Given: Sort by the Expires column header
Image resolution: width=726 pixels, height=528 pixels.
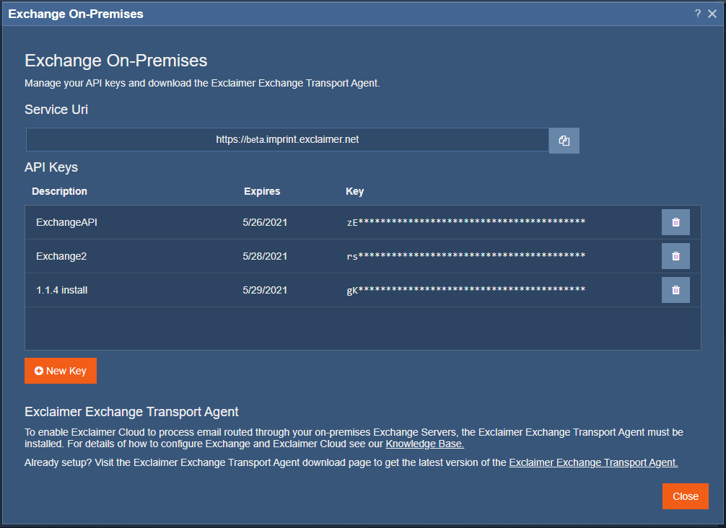Looking at the screenshot, I should 262,191.
